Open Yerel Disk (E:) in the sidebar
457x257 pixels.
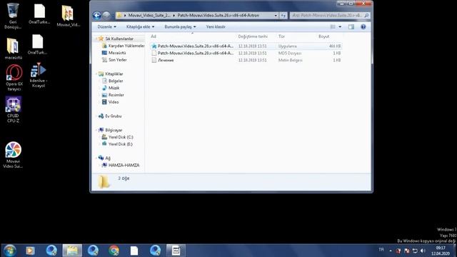(x=117, y=144)
